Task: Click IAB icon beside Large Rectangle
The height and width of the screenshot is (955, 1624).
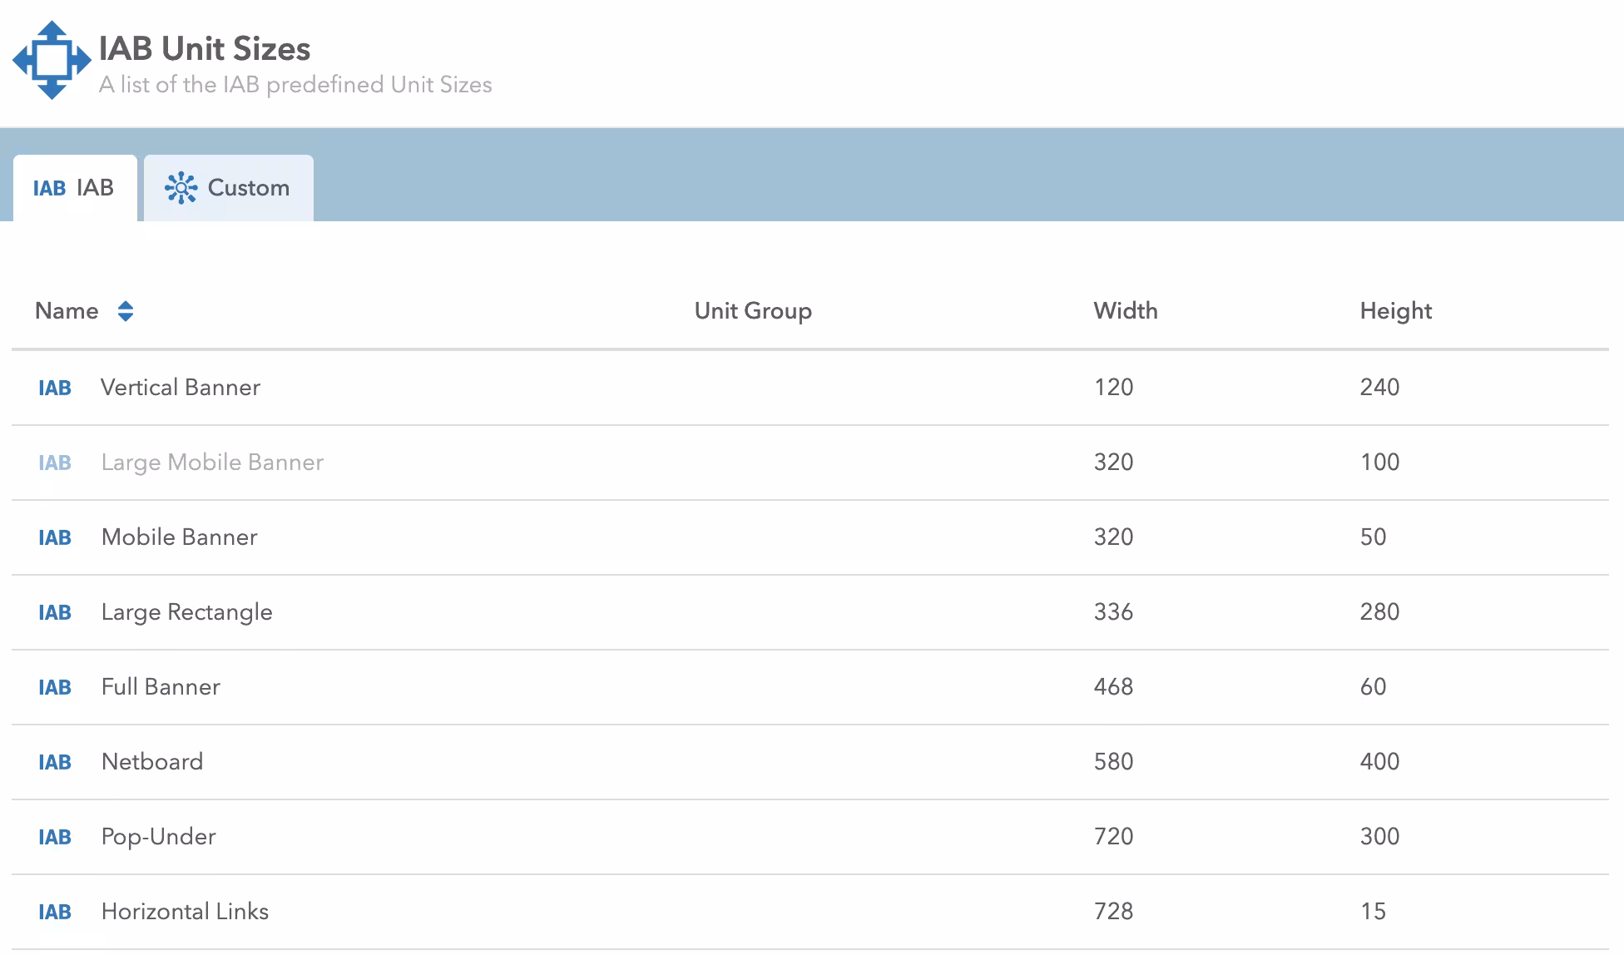Action: pos(55,612)
